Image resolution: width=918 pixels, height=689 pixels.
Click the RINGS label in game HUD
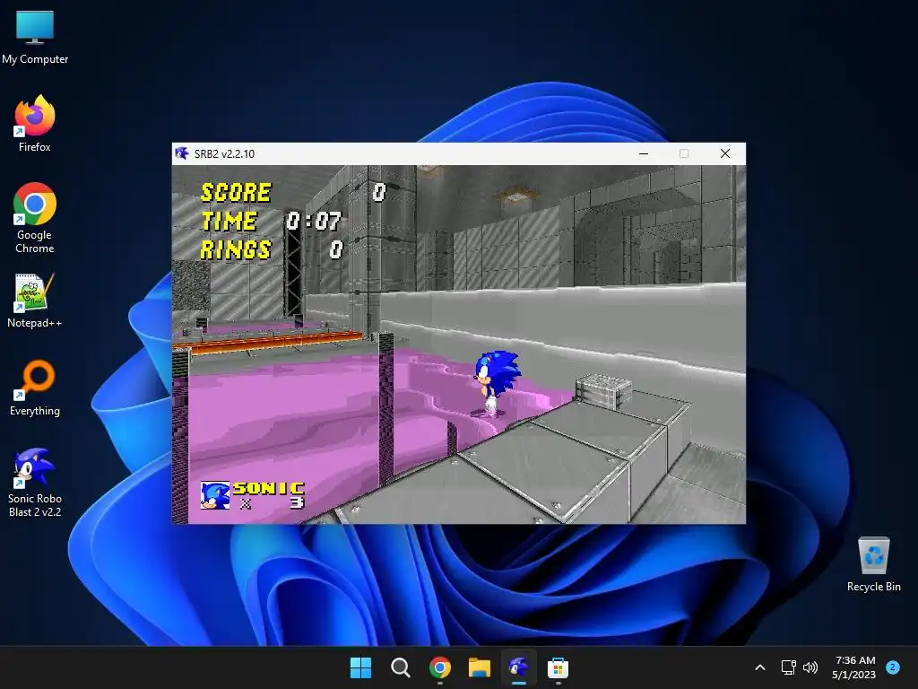[236, 250]
